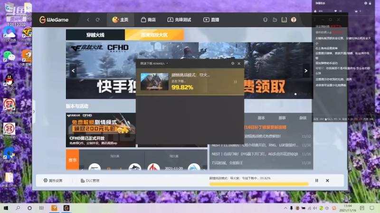
Task: Open volume control in system tray
Action: click(315, 208)
